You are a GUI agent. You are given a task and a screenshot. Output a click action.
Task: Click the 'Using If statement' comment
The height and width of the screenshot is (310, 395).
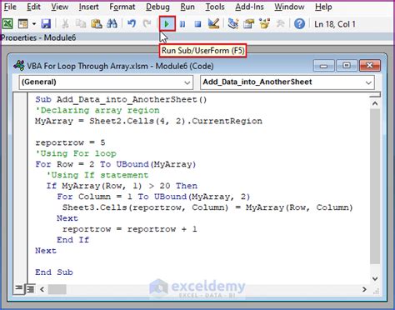pos(97,175)
